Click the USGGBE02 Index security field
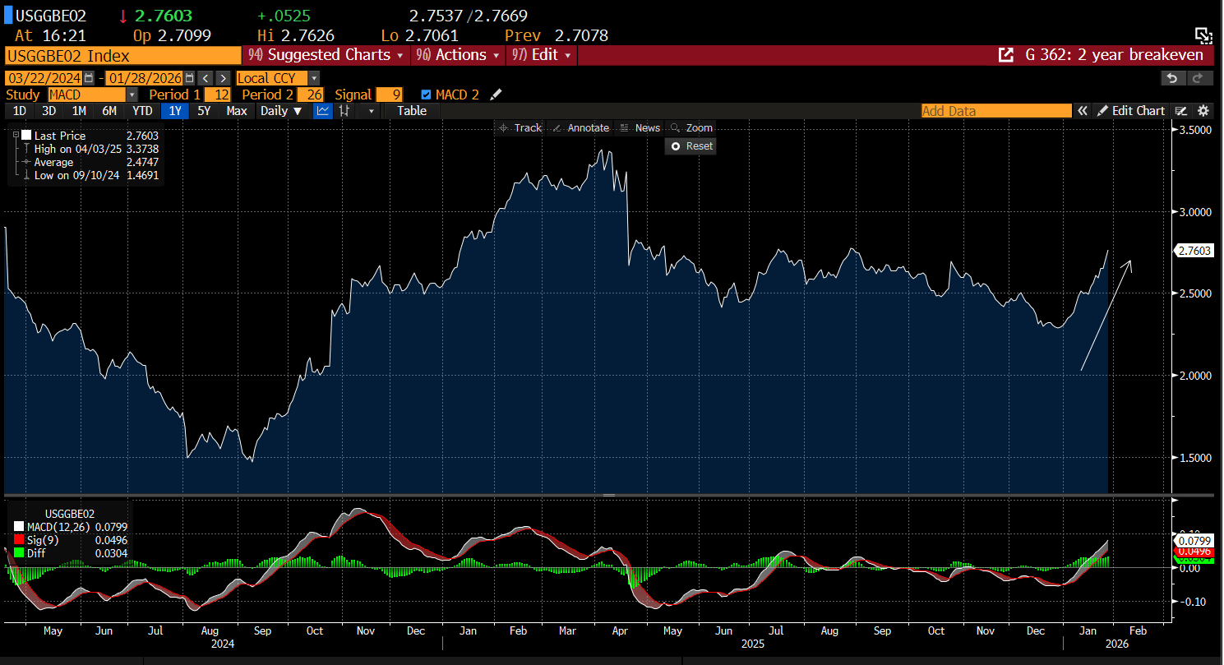This screenshot has width=1224, height=665. (122, 55)
